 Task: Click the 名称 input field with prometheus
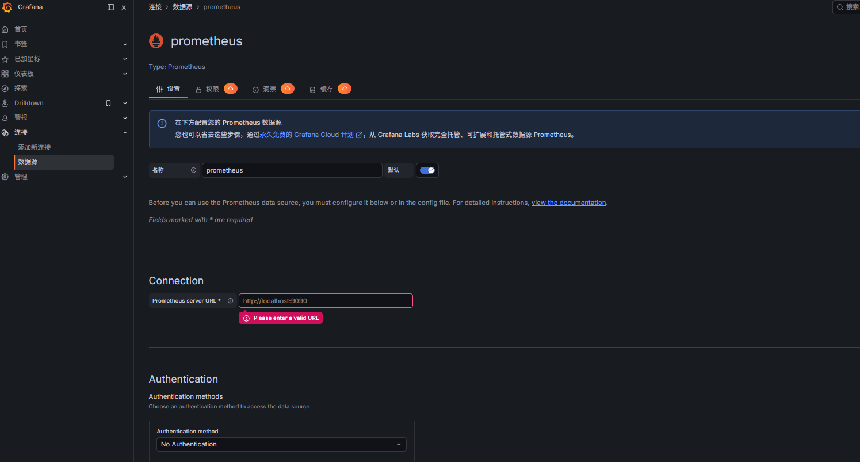coord(292,170)
